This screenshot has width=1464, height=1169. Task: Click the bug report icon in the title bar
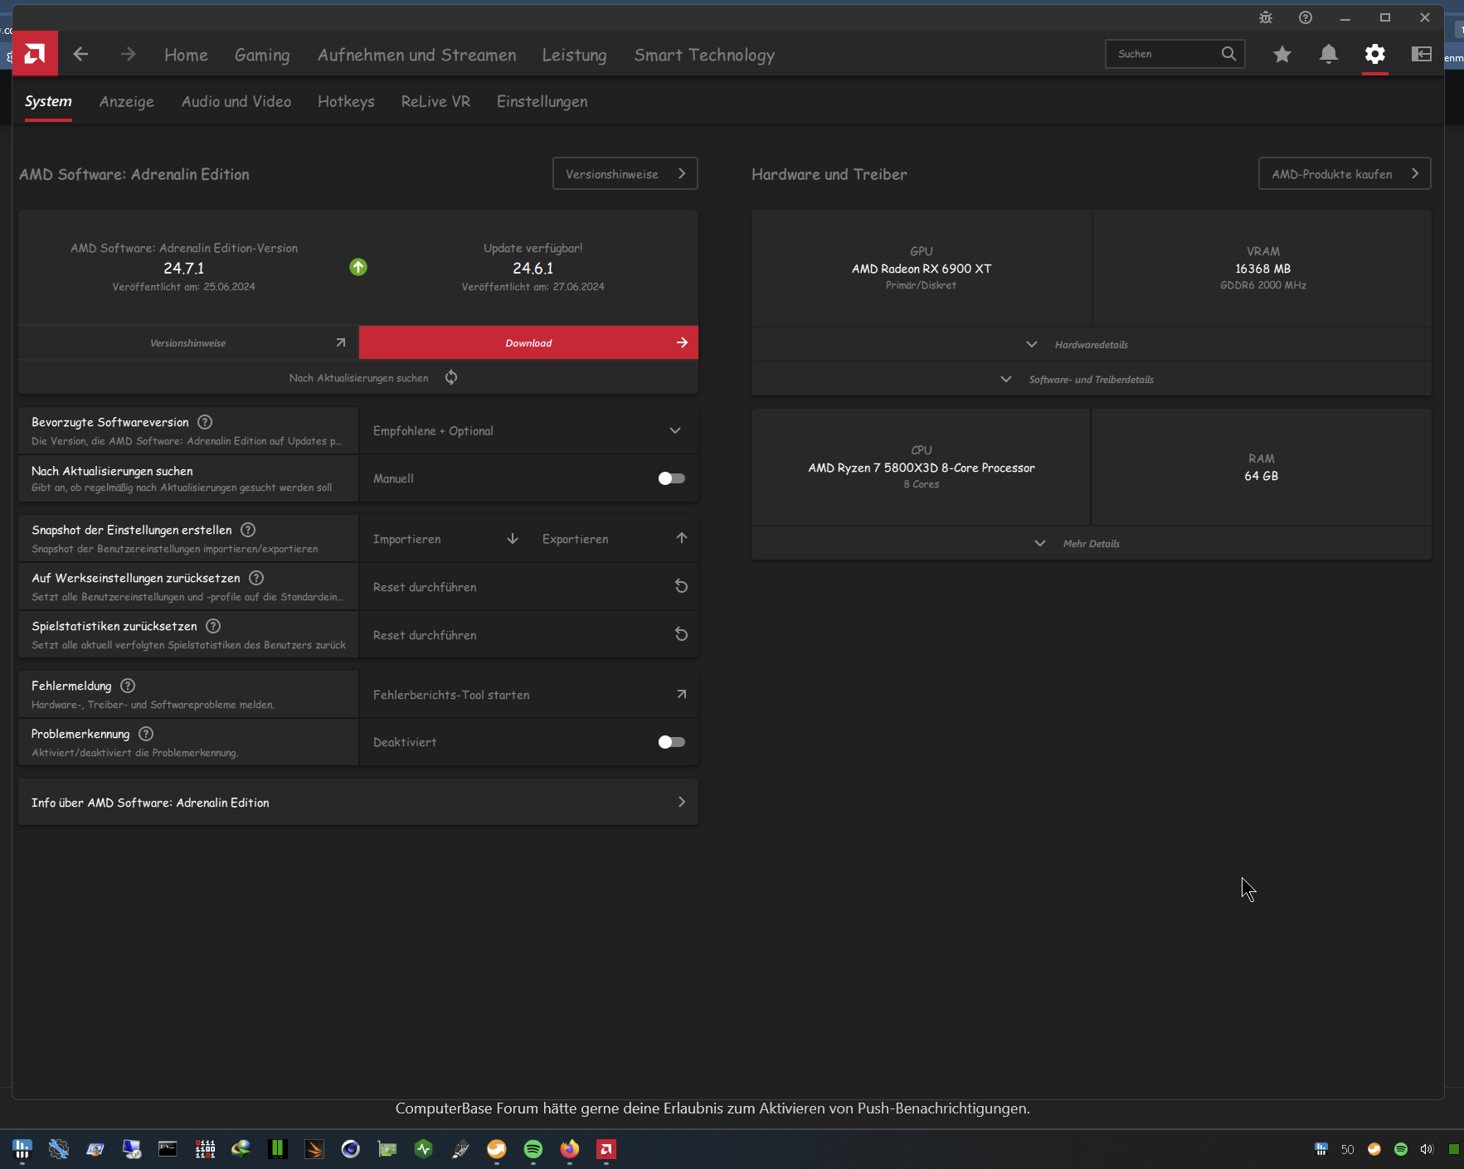pyautogui.click(x=1266, y=17)
